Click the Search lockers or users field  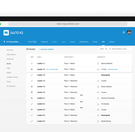pos(120,49)
